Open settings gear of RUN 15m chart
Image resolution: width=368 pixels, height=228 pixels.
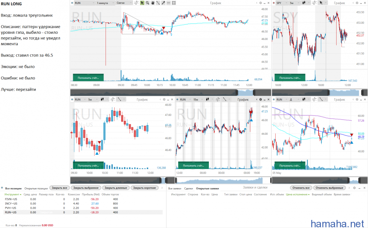[x=261, y=99]
